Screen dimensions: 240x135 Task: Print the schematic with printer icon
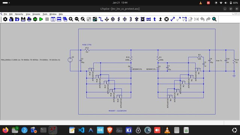coord(29,19)
